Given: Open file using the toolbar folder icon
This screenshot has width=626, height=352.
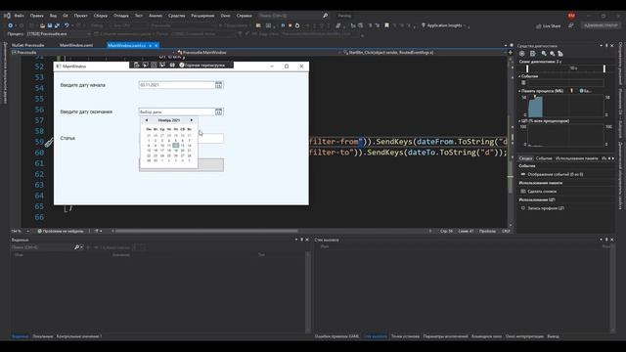Looking at the screenshot, I should tap(42, 25).
